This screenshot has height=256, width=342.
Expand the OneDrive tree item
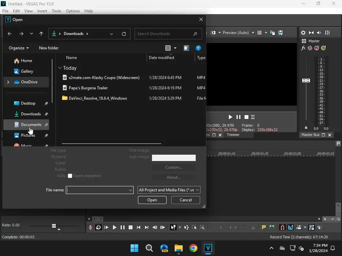coord(8,82)
